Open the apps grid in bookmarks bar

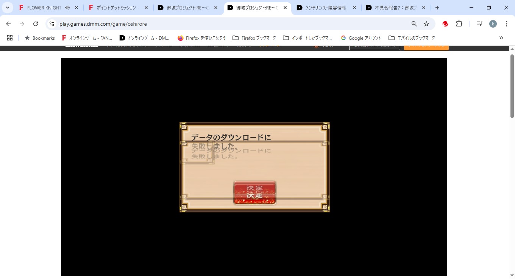[10, 38]
